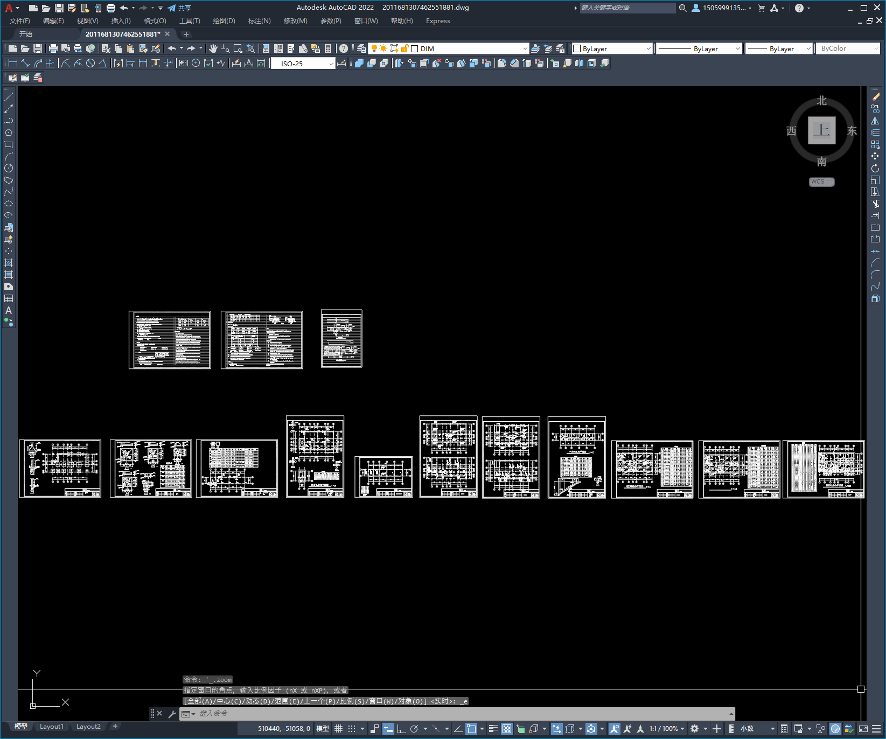This screenshot has width=886, height=739.
Task: Select the Mirror modify tool
Action: click(875, 121)
